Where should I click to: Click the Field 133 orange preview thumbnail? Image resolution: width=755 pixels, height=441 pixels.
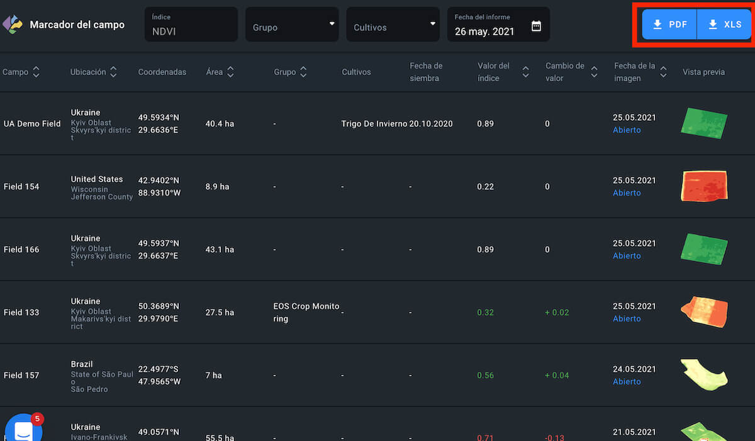tap(703, 311)
